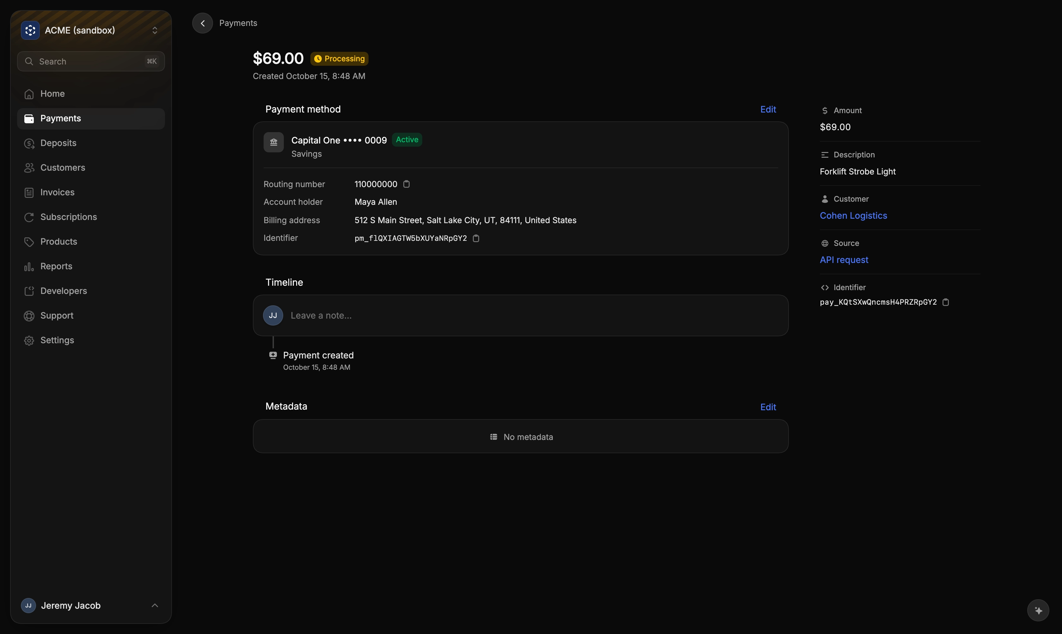Click the Support lifebuoy icon

(29, 316)
